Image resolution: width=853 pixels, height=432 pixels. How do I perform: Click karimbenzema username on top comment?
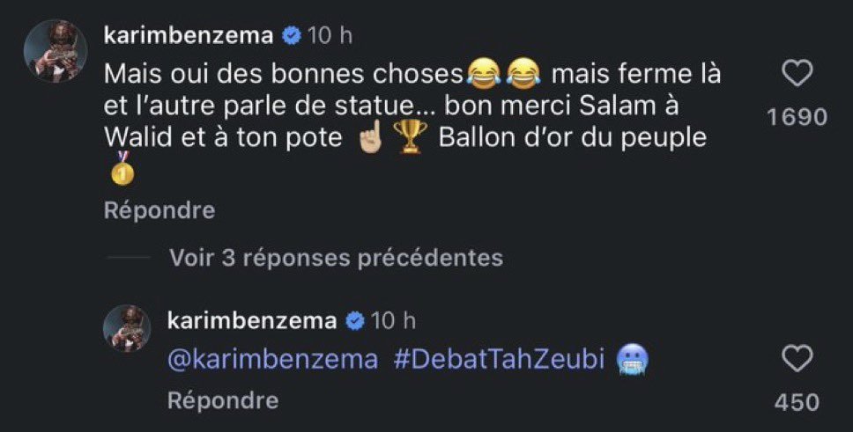(189, 36)
